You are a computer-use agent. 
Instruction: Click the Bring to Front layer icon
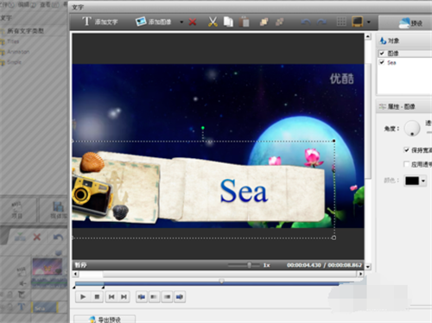coord(264,22)
